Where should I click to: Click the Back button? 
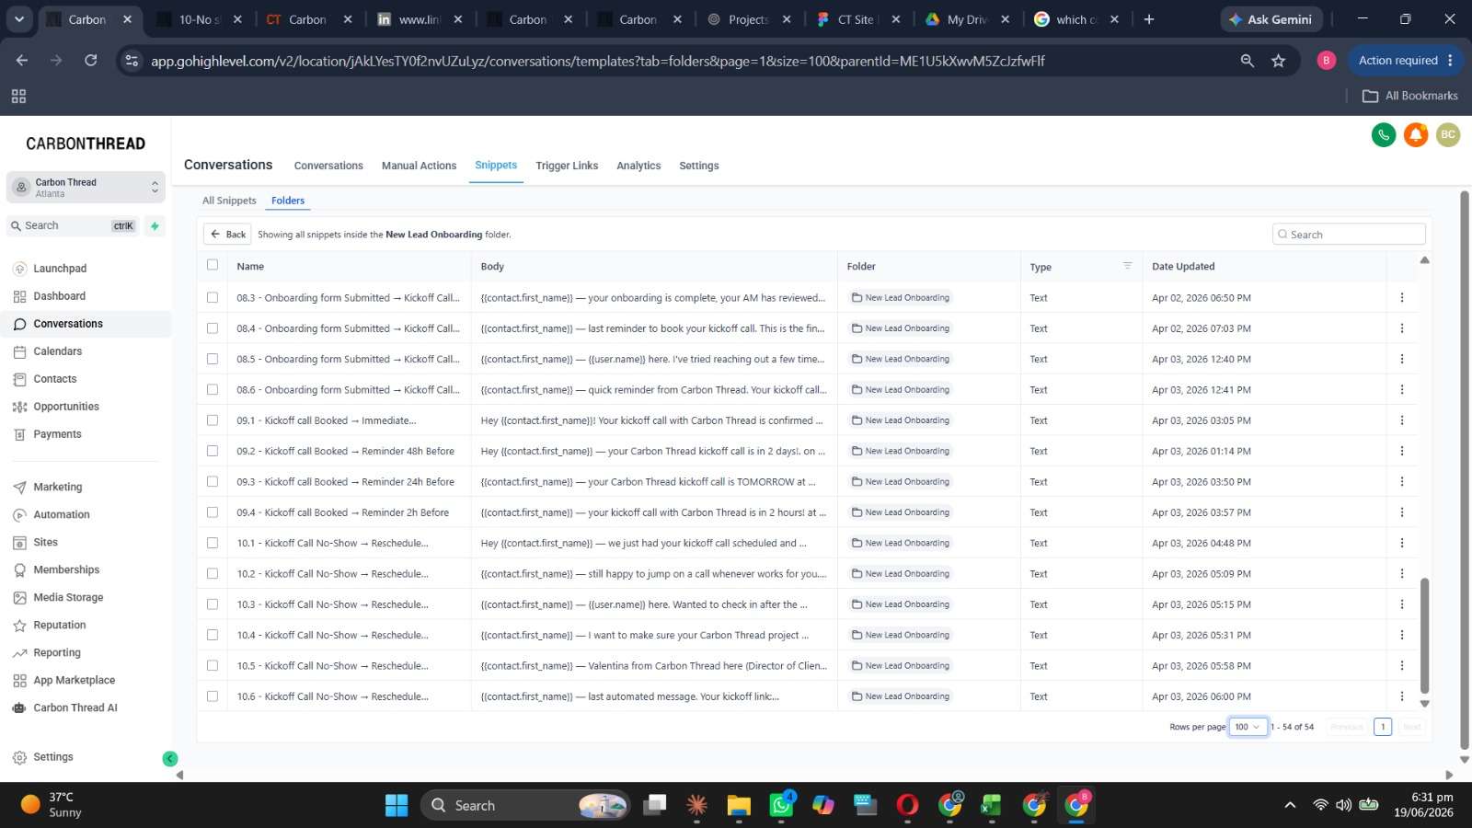pyautogui.click(x=227, y=235)
